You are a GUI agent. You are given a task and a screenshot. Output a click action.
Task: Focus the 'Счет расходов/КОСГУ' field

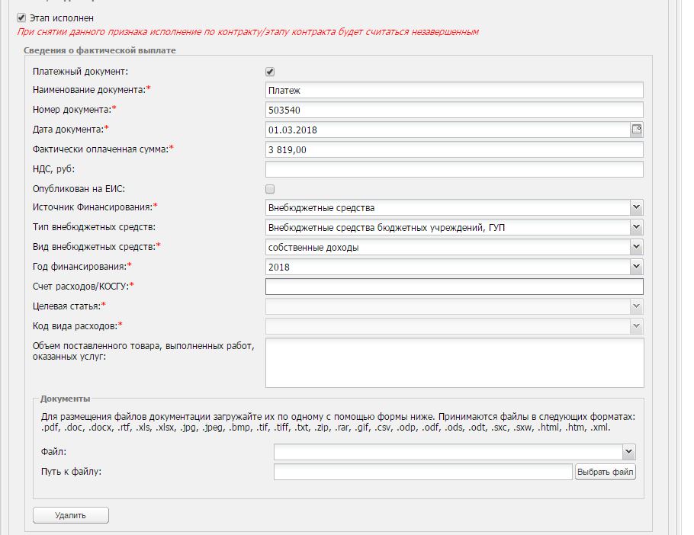tap(454, 287)
